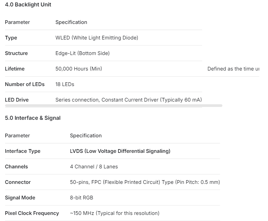268x221 pixels.
Task: Click the 'Pixel Clock Frequency' row label
Action: (32, 213)
